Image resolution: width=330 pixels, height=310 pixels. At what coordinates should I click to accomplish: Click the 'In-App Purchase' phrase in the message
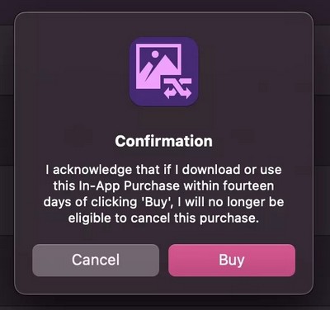coord(129,186)
